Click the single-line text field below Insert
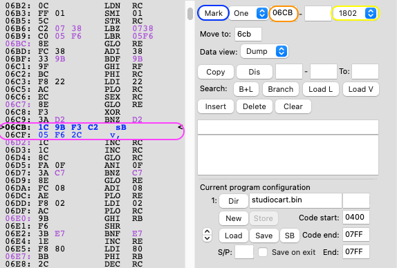Image resolution: width=397 pixels, height=268 pixels. (288, 127)
